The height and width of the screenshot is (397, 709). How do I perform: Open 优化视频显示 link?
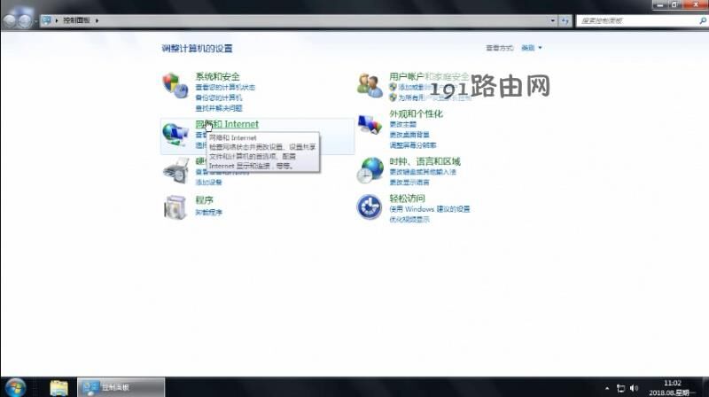pyautogui.click(x=409, y=219)
